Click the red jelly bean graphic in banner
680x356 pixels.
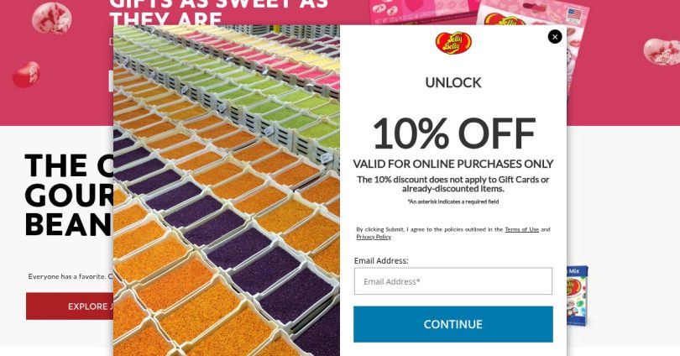pyautogui.click(x=26, y=74)
